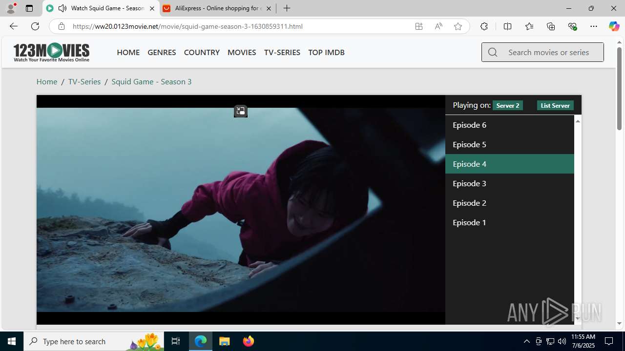Open the Favorites list
This screenshot has height=351, width=625.
(529, 26)
